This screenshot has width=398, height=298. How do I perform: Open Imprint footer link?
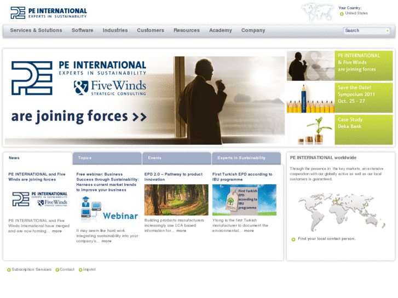click(x=89, y=270)
